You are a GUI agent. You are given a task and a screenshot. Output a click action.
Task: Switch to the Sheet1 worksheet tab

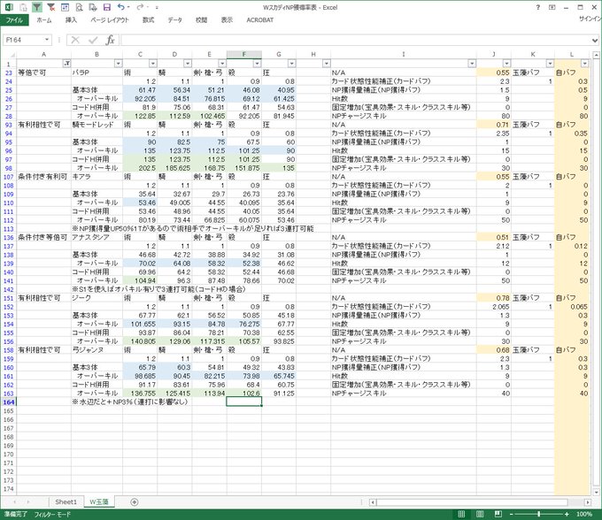point(66,501)
